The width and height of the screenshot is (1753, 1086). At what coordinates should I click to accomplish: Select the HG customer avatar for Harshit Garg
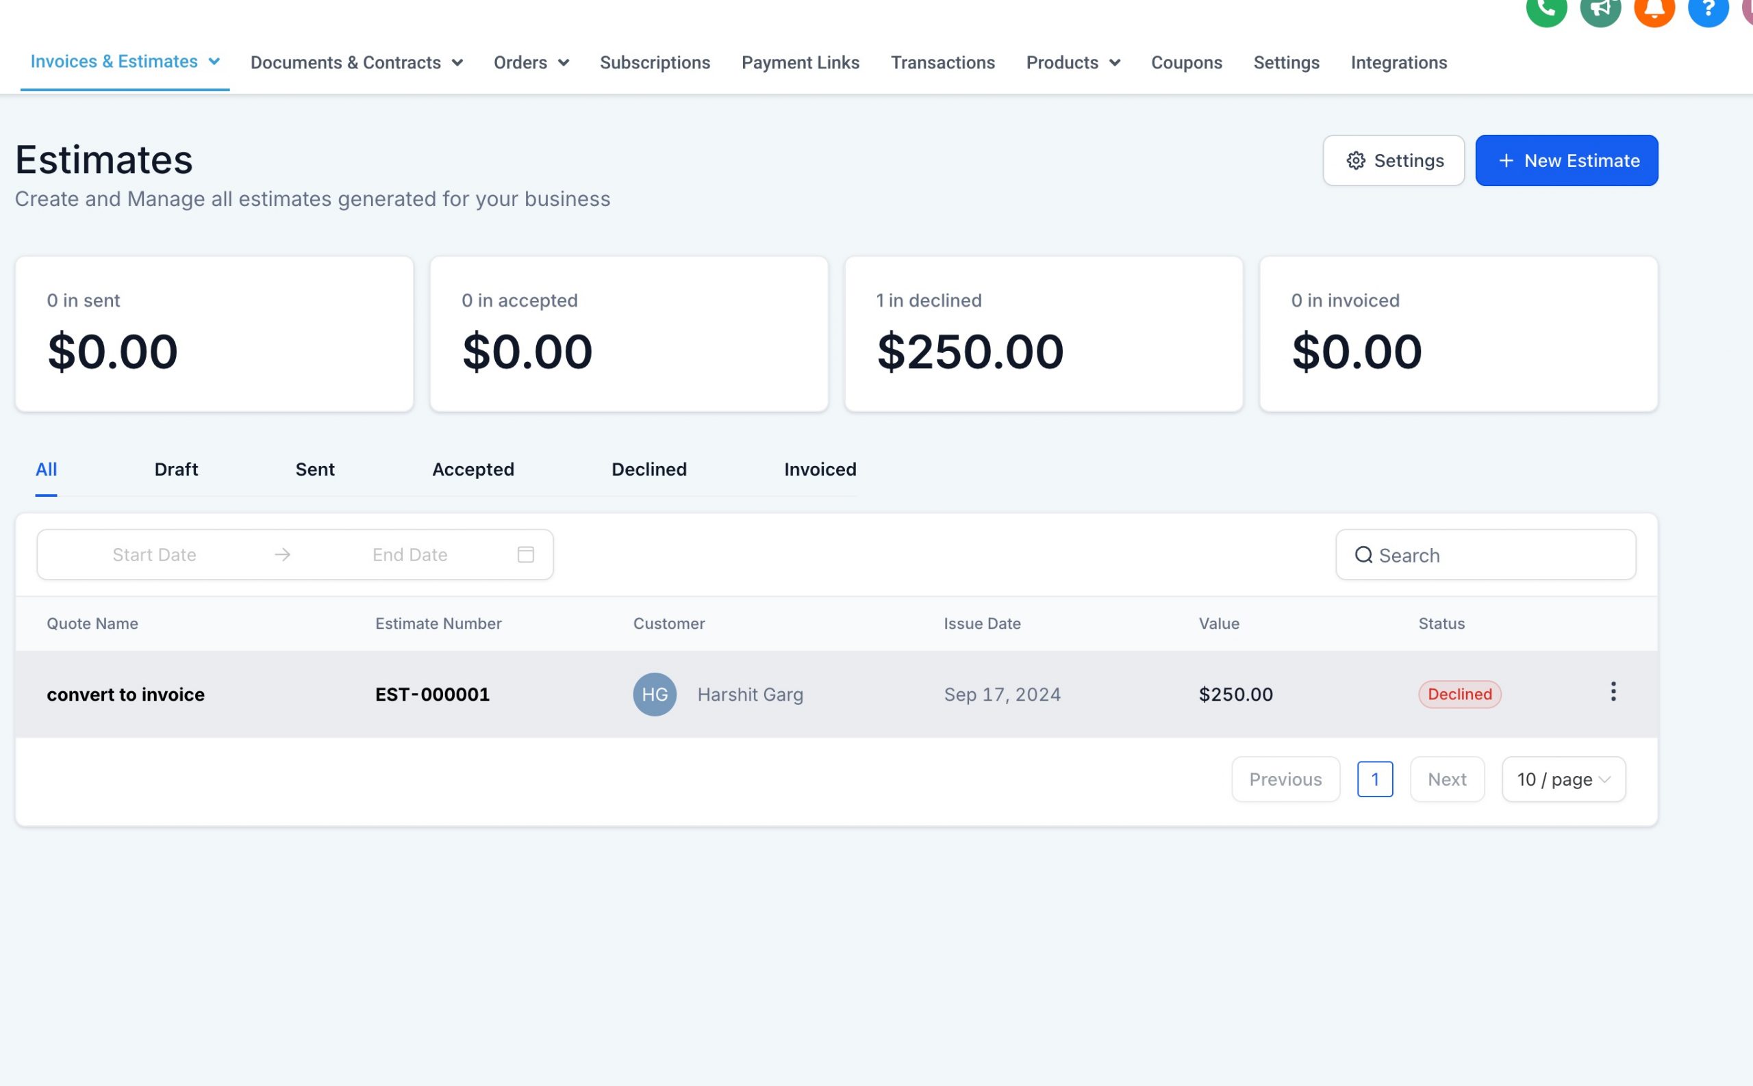[654, 694]
